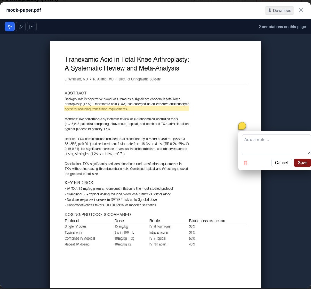Click the 'Methods:' paragraph start

pos(71,119)
